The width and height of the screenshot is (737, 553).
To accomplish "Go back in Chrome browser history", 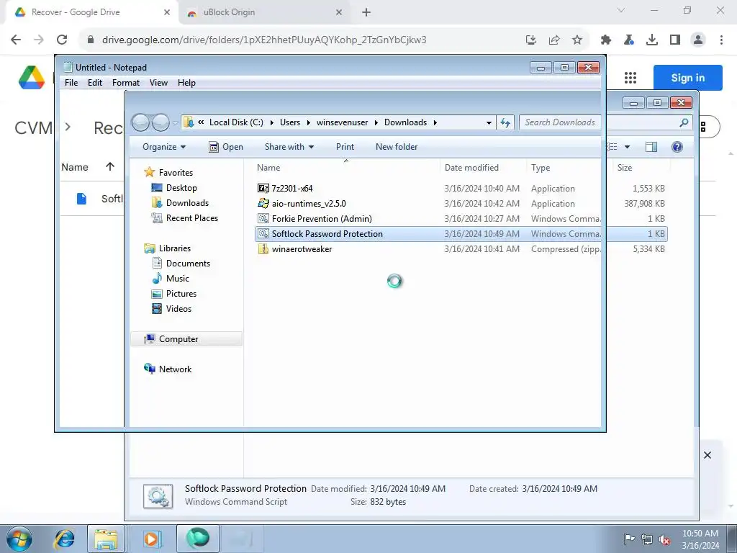I will (16, 40).
